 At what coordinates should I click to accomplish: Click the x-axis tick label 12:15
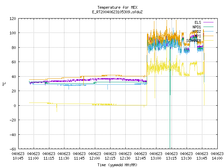[110, 159]
